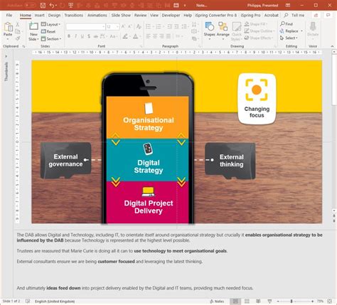
Task: Click the New Slide icon
Action: (x=33, y=26)
